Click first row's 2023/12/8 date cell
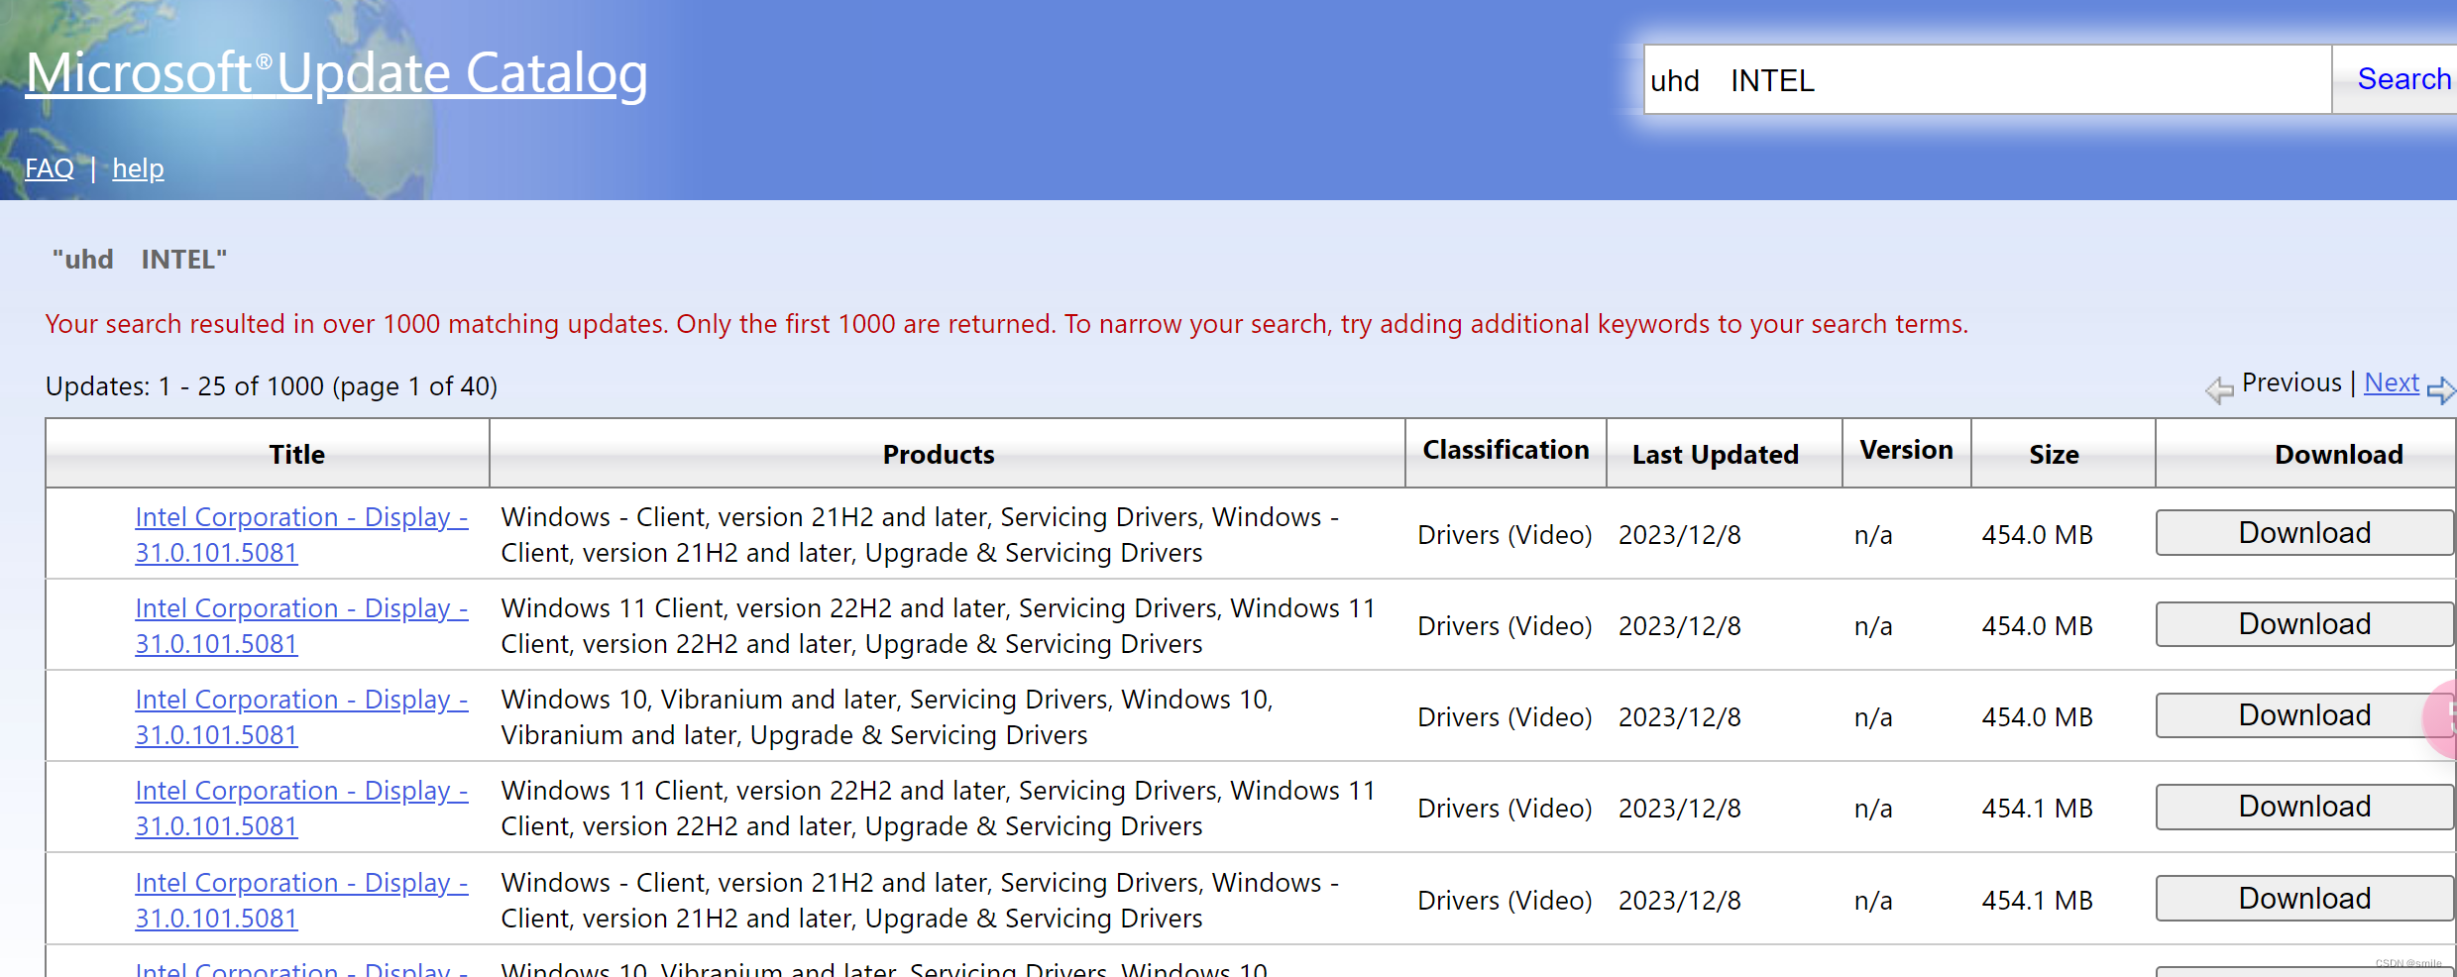2457x977 pixels. [1679, 535]
